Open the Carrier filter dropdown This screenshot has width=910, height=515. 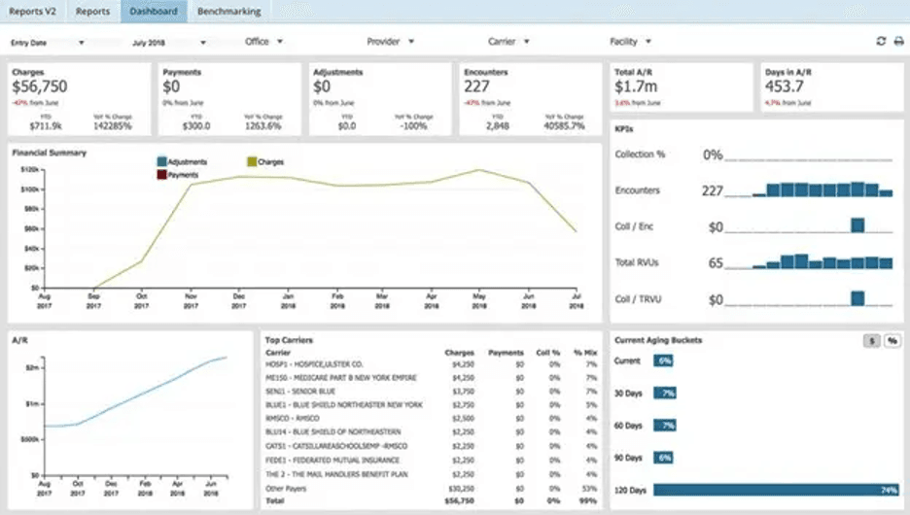coord(508,42)
